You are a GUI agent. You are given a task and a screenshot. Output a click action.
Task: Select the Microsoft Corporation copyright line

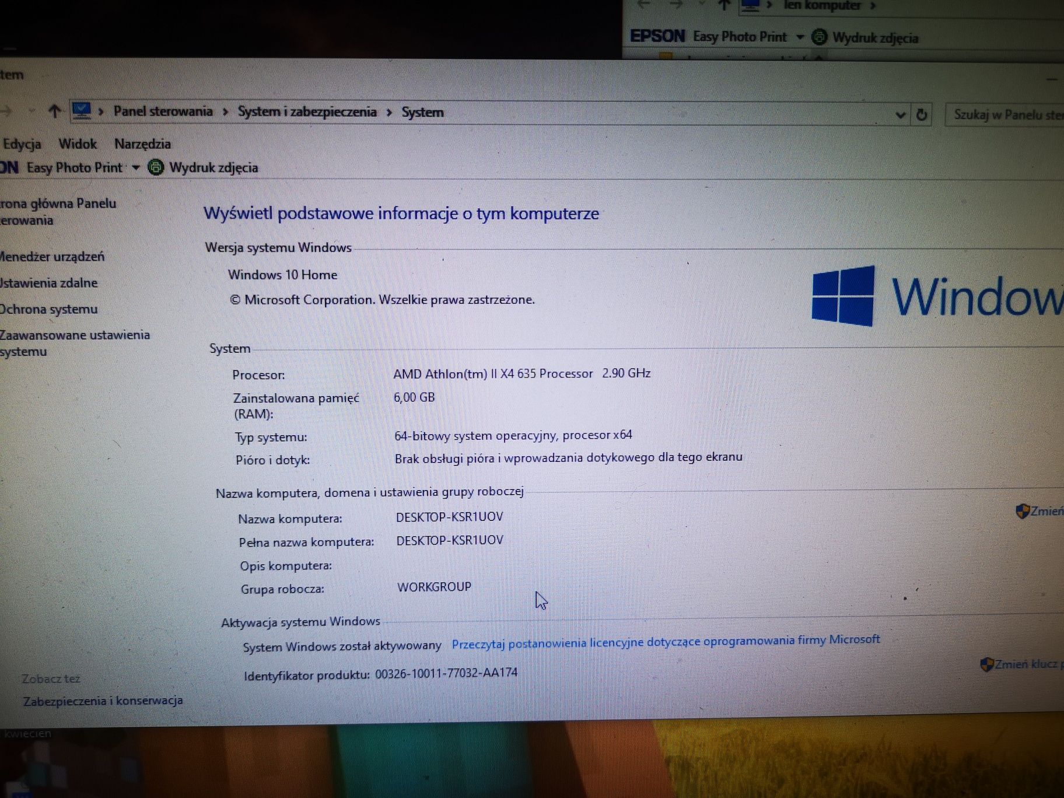point(382,300)
